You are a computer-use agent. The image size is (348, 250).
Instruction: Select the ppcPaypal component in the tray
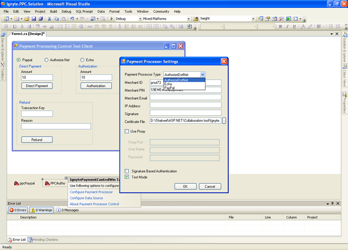click(25, 184)
